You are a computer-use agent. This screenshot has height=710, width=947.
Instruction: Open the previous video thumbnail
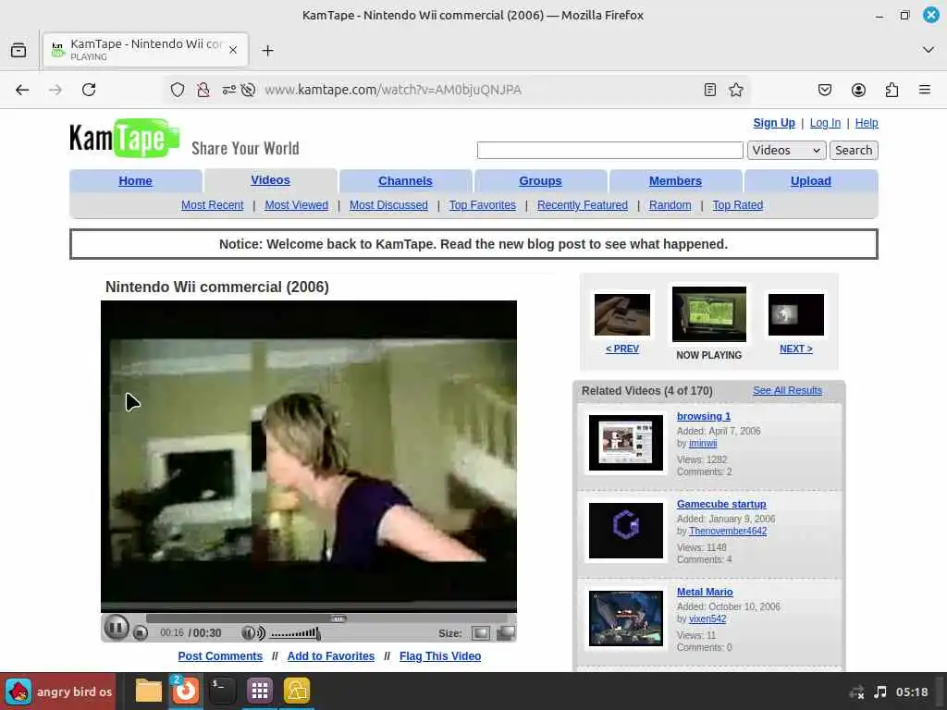[622, 314]
